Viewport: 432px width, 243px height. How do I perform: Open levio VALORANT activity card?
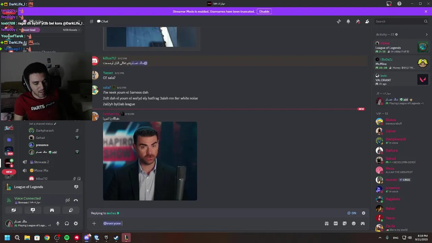point(402,80)
